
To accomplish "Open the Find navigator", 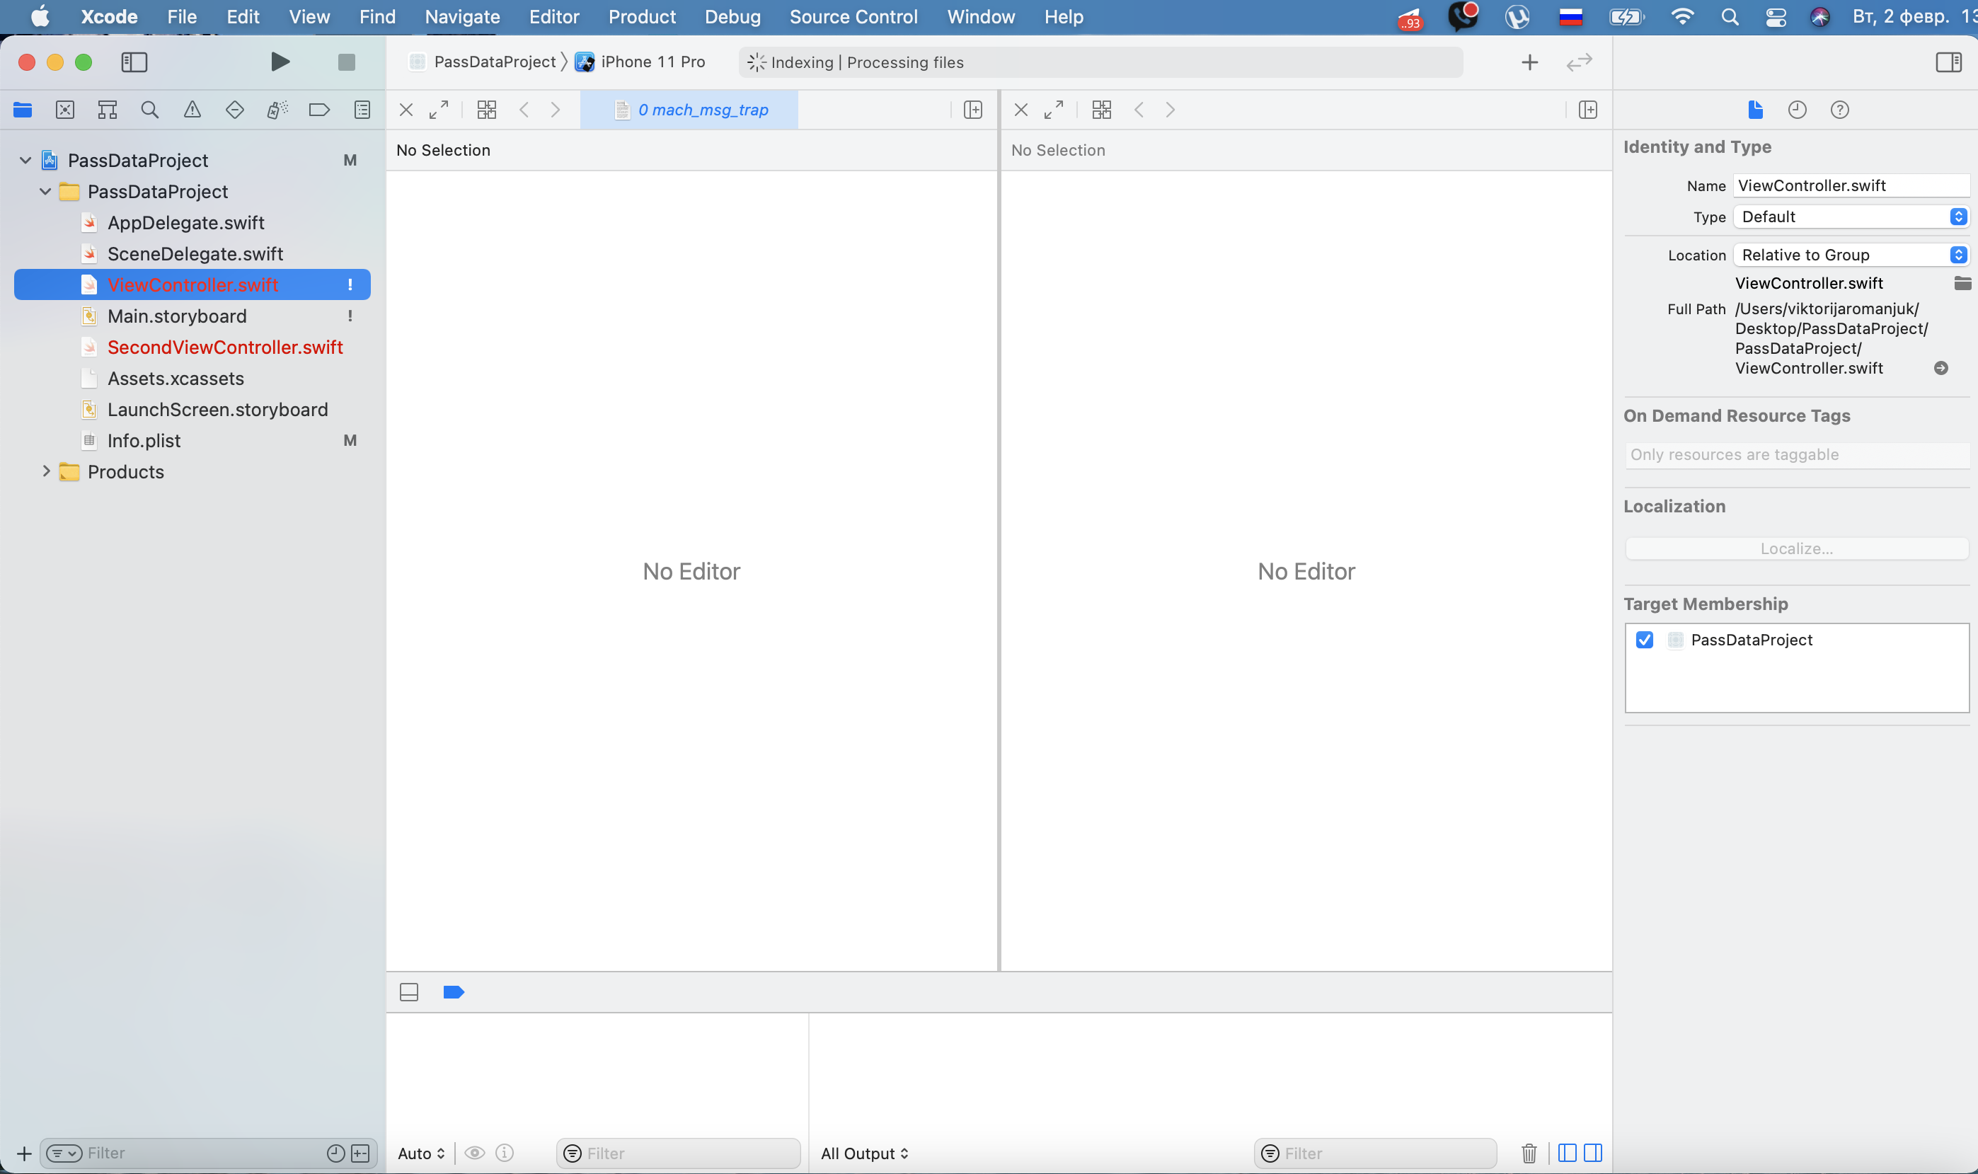I will click(x=149, y=110).
